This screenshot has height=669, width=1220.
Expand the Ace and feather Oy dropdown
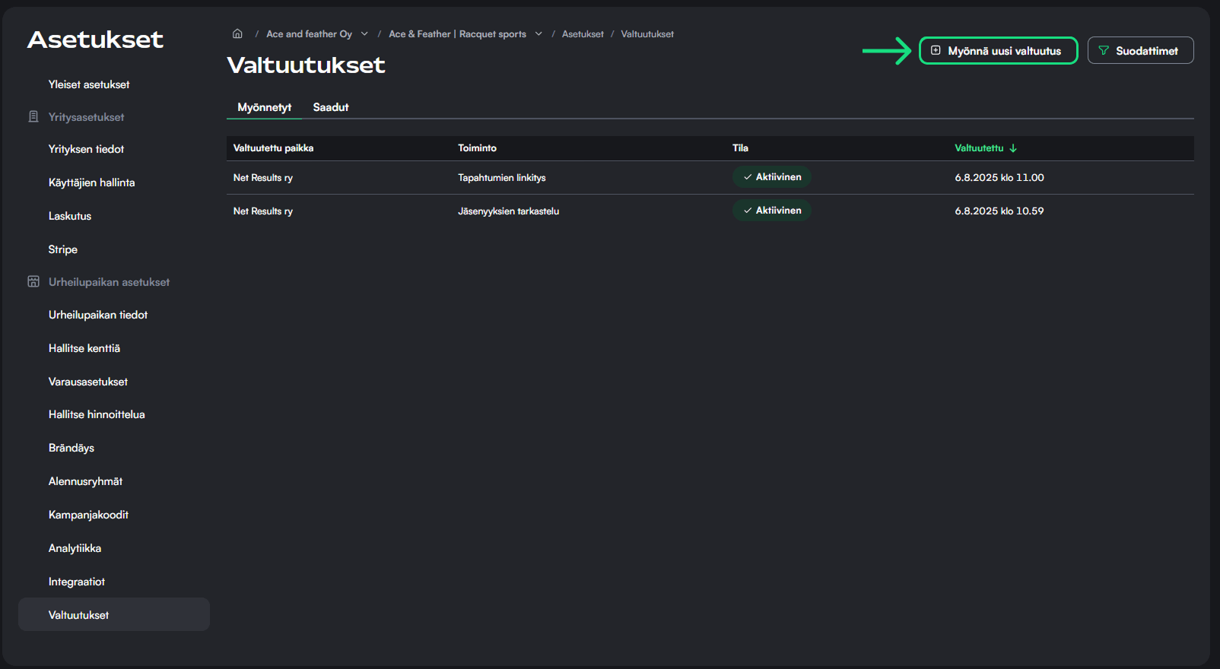[x=364, y=33]
